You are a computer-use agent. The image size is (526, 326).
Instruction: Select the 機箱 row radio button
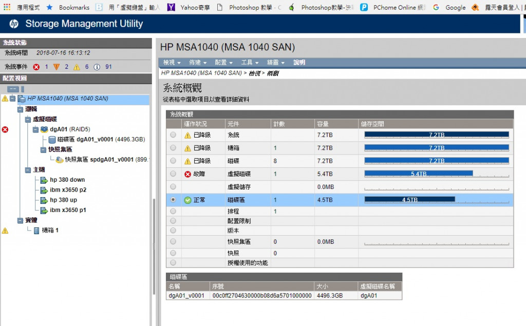coord(173,147)
